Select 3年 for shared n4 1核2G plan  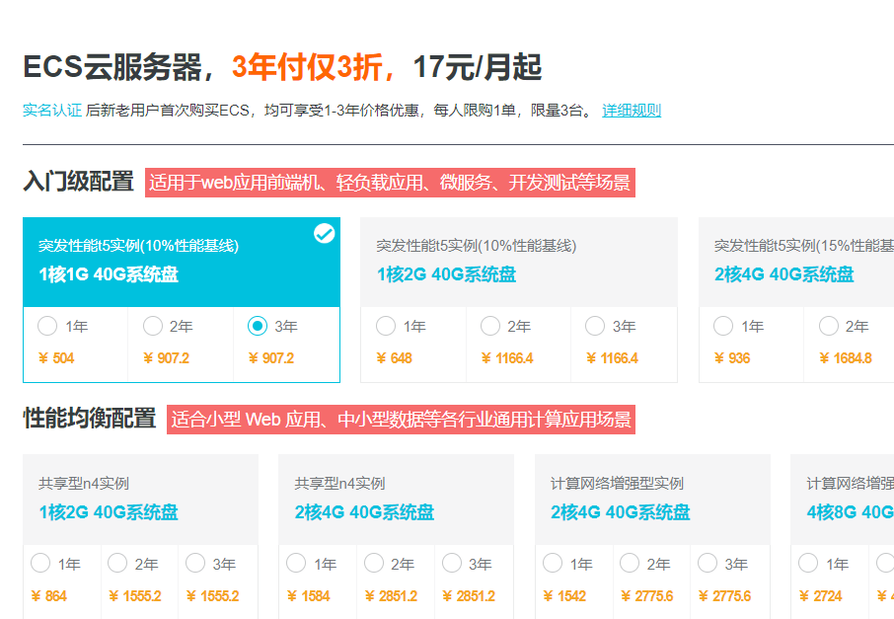[x=195, y=564]
